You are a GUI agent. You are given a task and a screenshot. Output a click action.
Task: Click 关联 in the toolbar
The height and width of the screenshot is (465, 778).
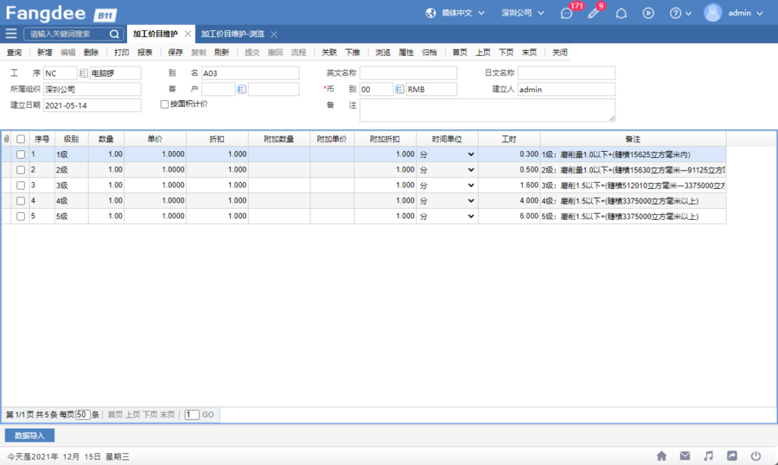(329, 53)
